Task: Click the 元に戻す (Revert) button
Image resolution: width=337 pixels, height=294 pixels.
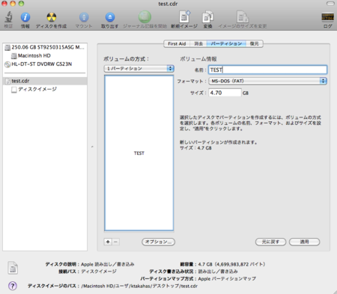Action: click(270, 242)
